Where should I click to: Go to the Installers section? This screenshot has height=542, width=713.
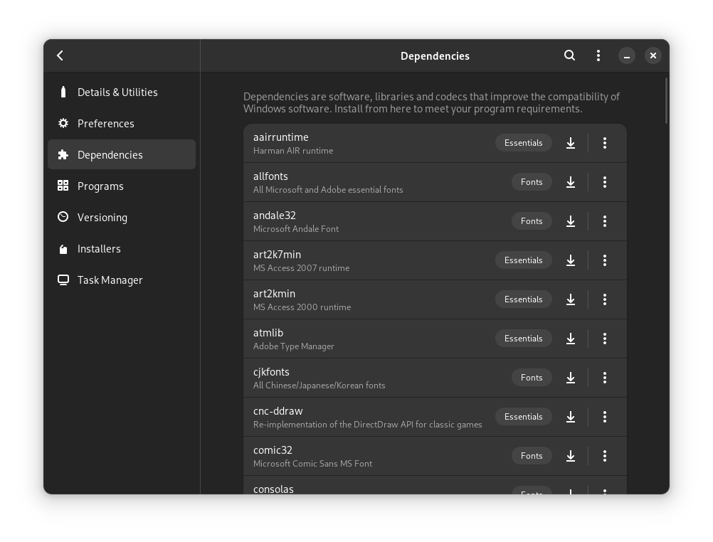(x=99, y=249)
